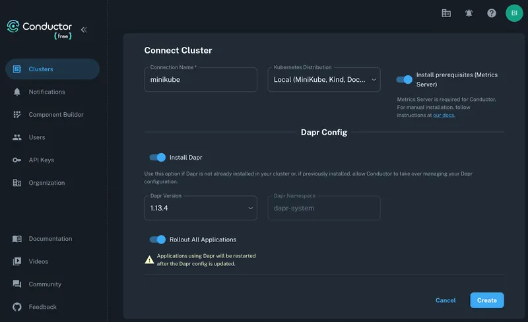Disable Install prerequisites Metrics Server toggle
This screenshot has height=322, width=528.
coord(404,79)
